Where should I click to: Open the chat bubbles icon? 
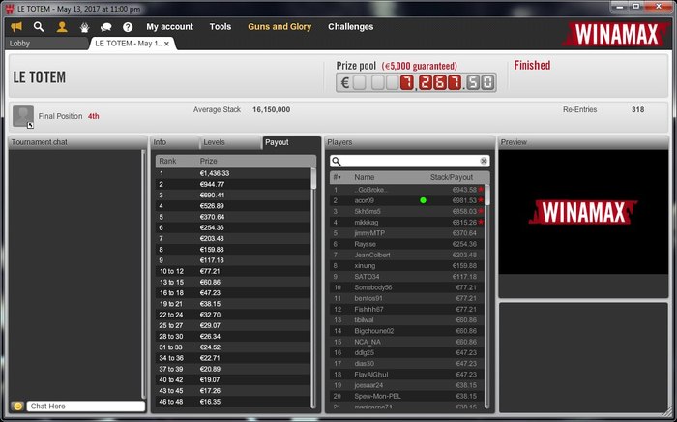[105, 27]
